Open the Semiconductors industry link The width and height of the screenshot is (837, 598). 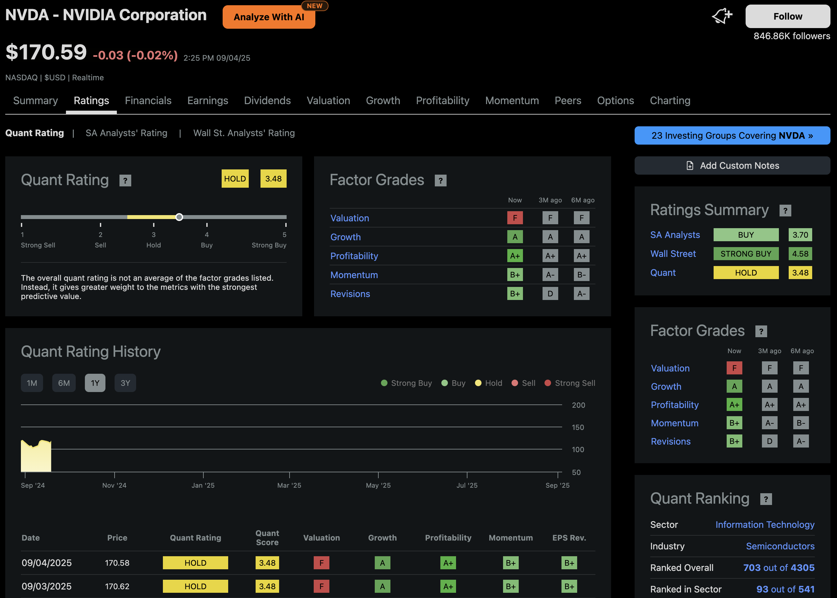[780, 546]
